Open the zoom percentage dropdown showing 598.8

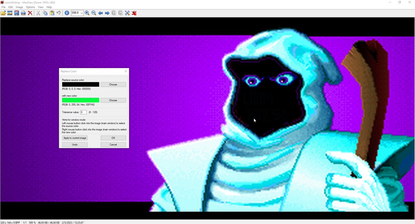(82, 13)
